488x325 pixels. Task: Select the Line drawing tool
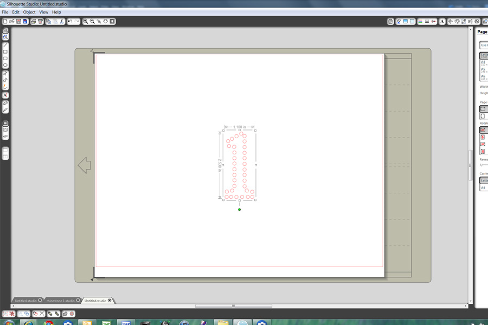coord(5,45)
